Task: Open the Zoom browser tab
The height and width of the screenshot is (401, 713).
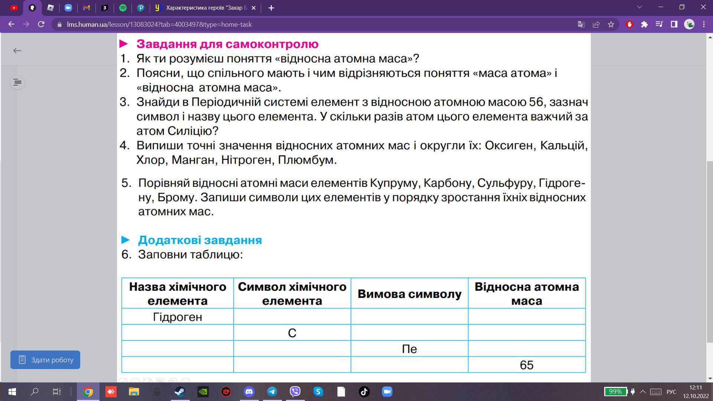Action: 68,8
